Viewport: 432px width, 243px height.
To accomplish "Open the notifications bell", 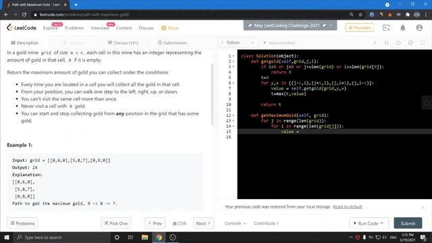I will tap(403, 28).
